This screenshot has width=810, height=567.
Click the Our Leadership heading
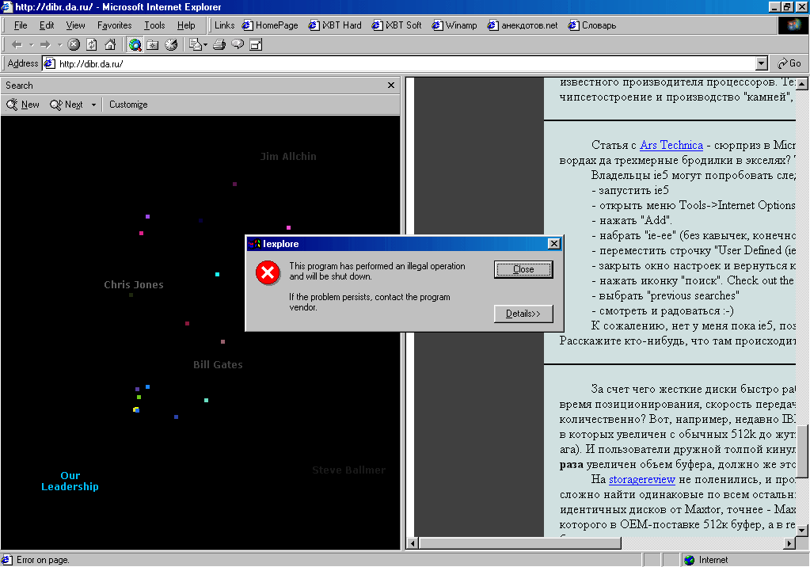click(x=70, y=481)
